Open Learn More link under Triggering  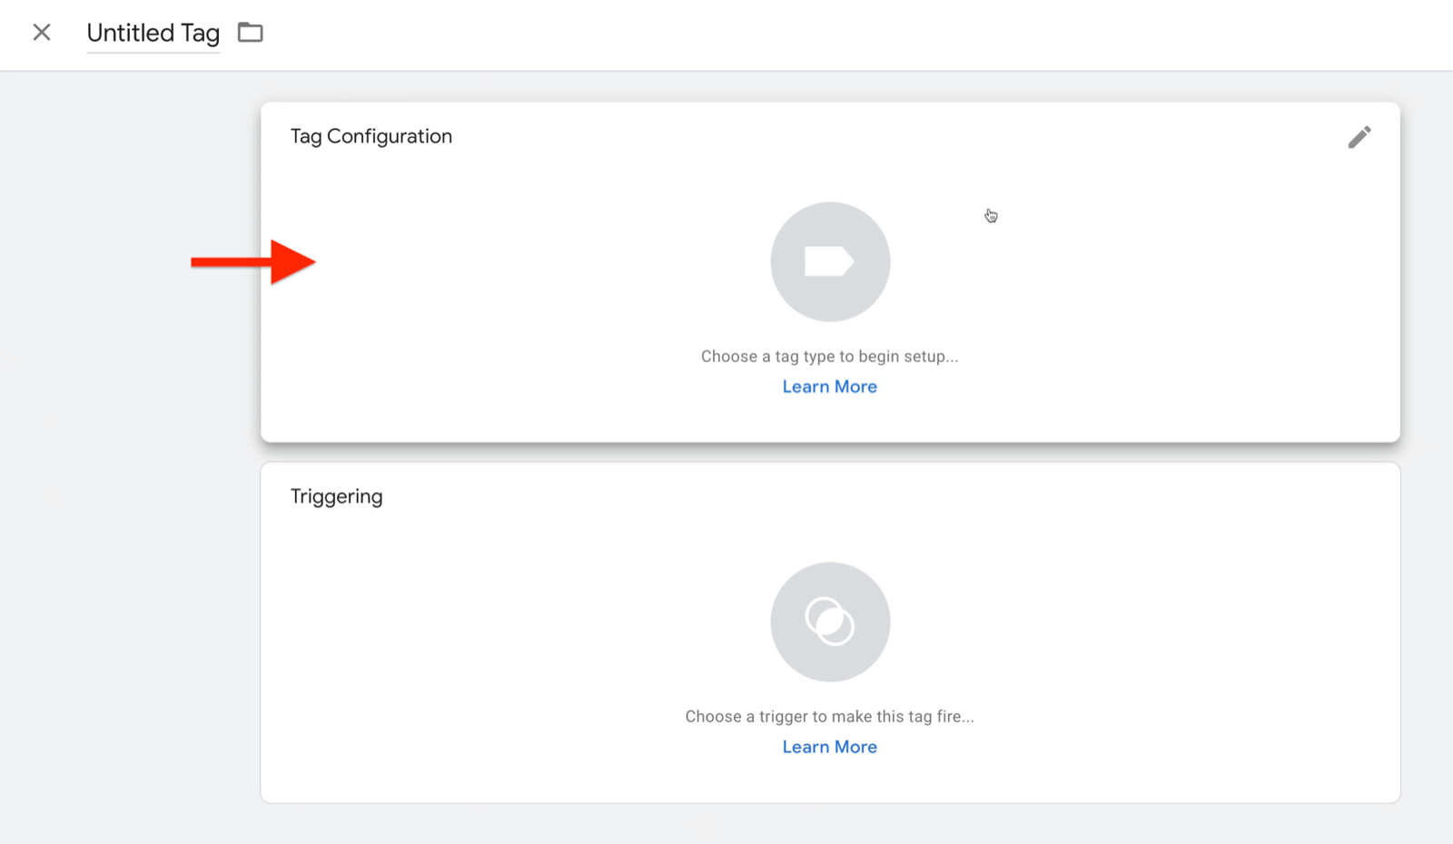click(x=830, y=747)
